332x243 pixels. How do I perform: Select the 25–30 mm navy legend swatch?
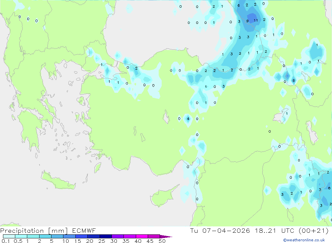(x=106, y=236)
